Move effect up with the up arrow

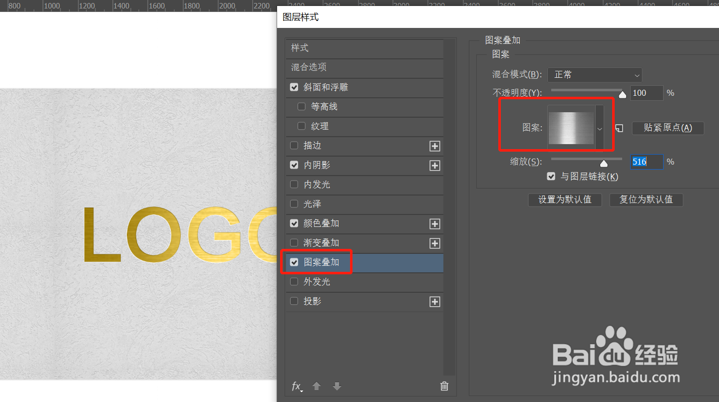pyautogui.click(x=317, y=386)
